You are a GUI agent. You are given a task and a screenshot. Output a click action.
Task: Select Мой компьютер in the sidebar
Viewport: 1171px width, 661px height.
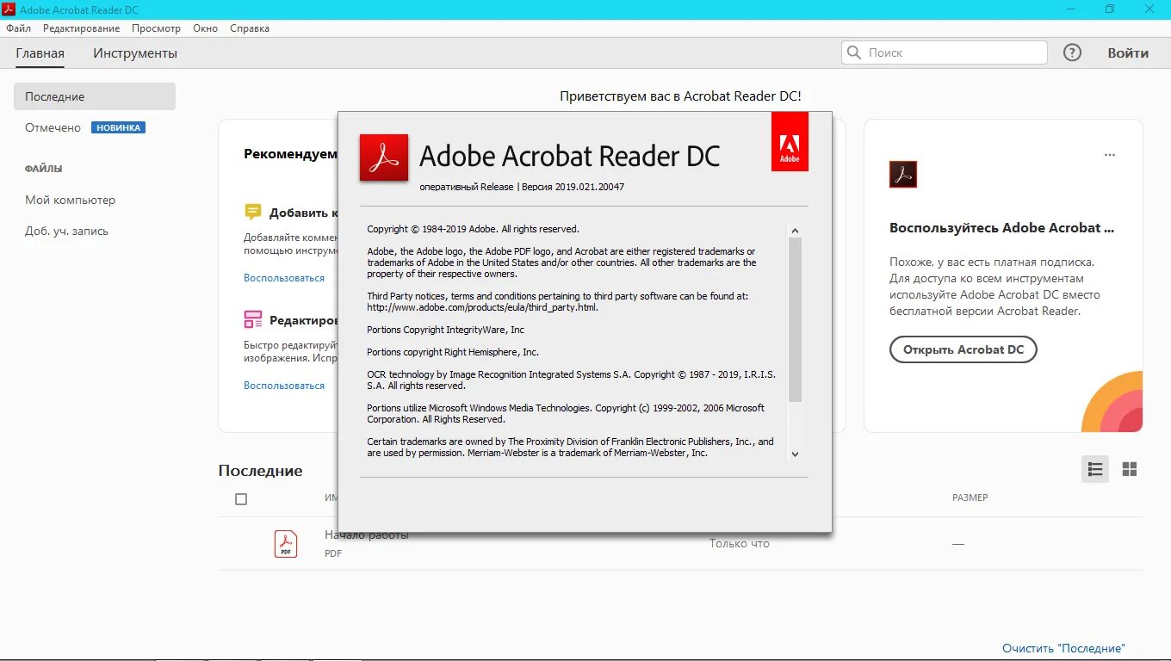click(x=70, y=200)
